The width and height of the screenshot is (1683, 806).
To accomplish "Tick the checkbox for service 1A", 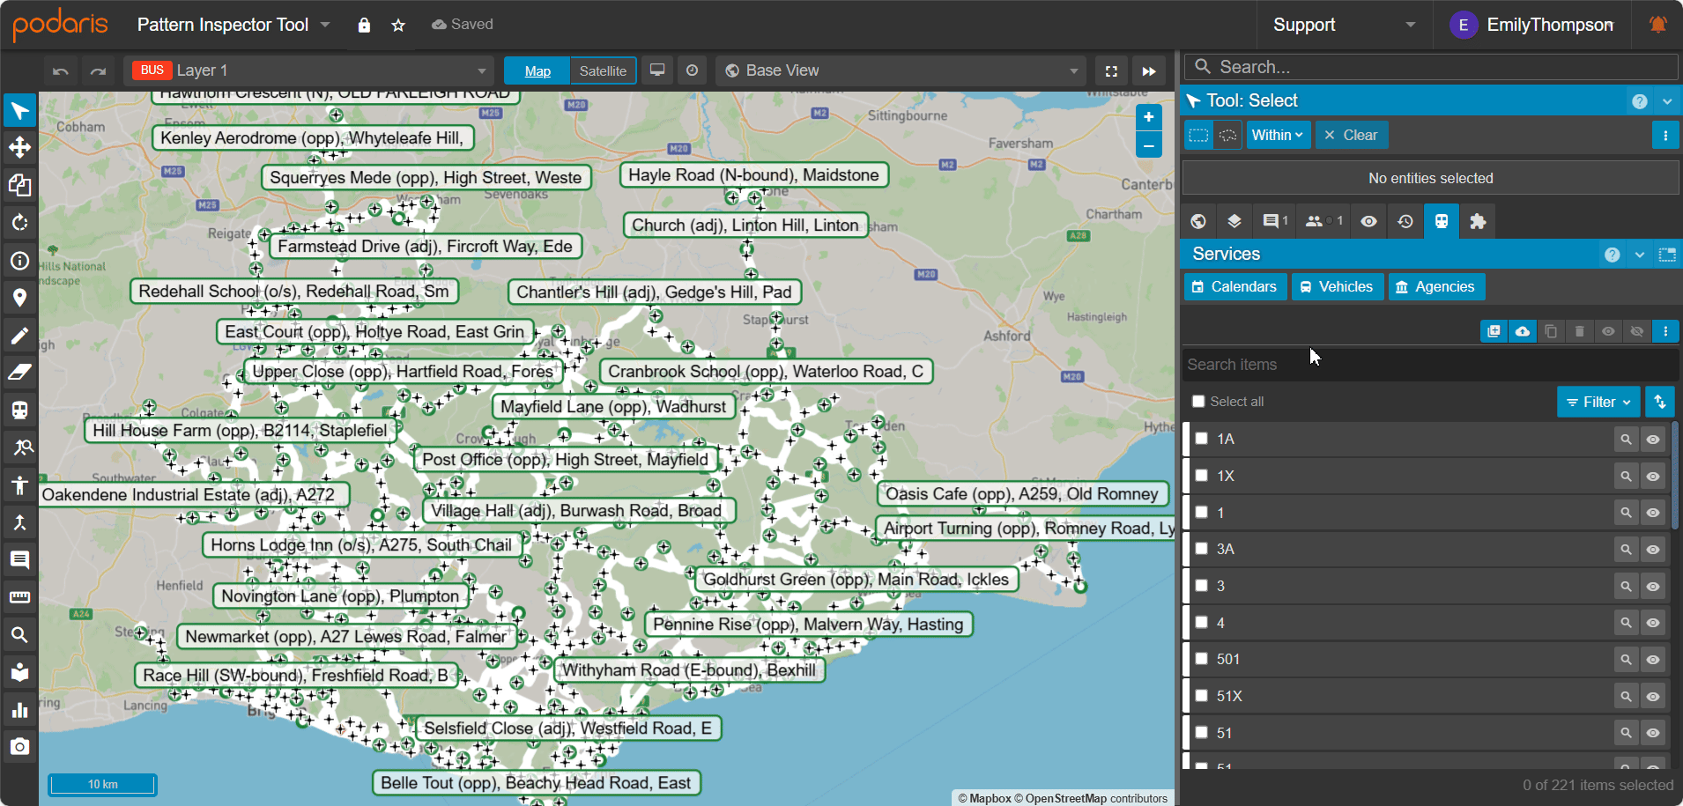I will [x=1201, y=439].
